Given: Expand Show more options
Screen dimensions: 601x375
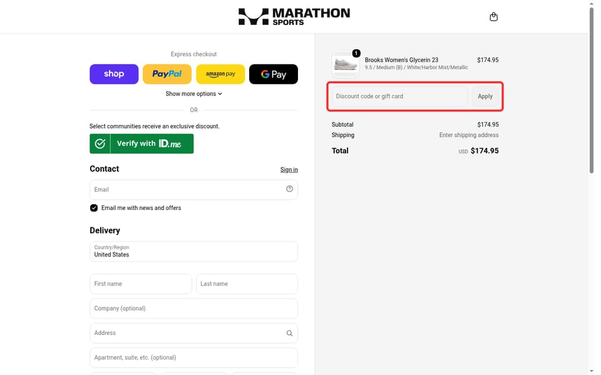Looking at the screenshot, I should [193, 94].
